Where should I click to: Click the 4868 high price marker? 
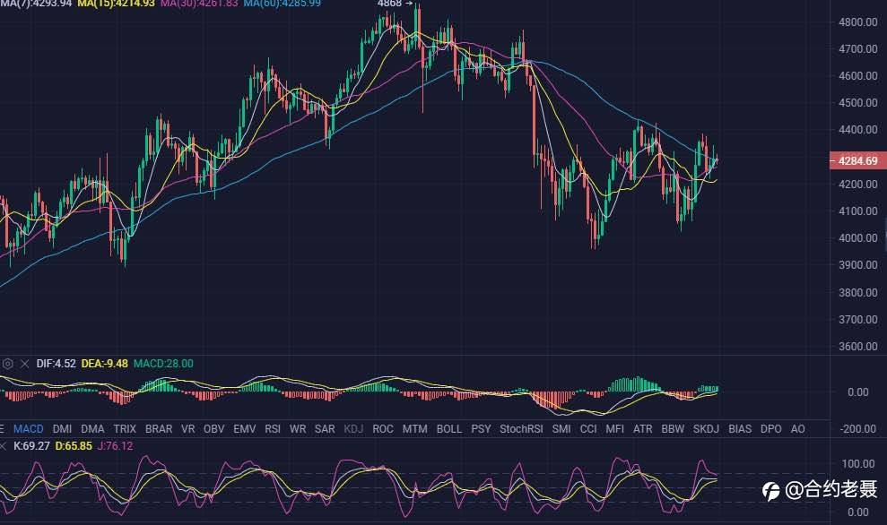click(x=395, y=4)
